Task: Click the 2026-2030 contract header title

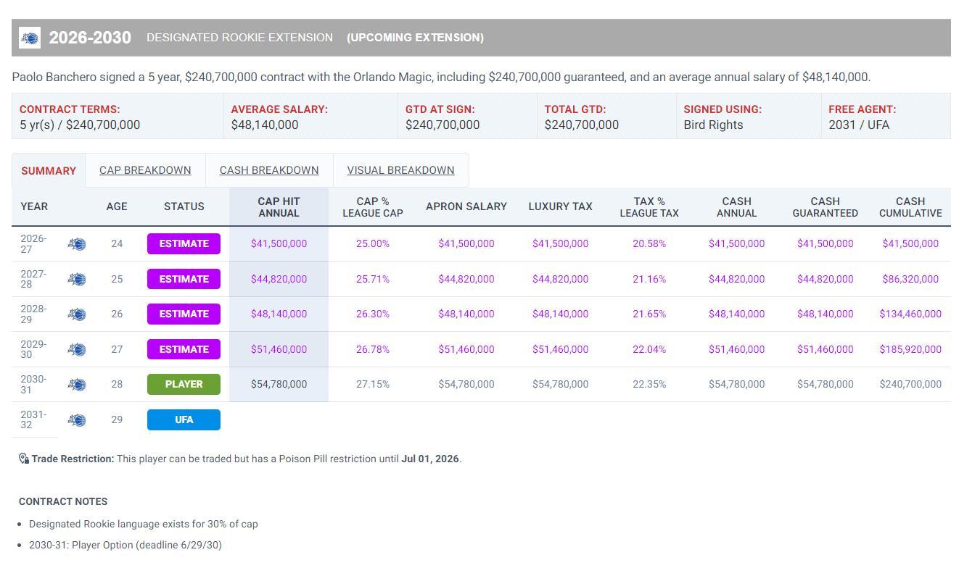Action: 90,38
